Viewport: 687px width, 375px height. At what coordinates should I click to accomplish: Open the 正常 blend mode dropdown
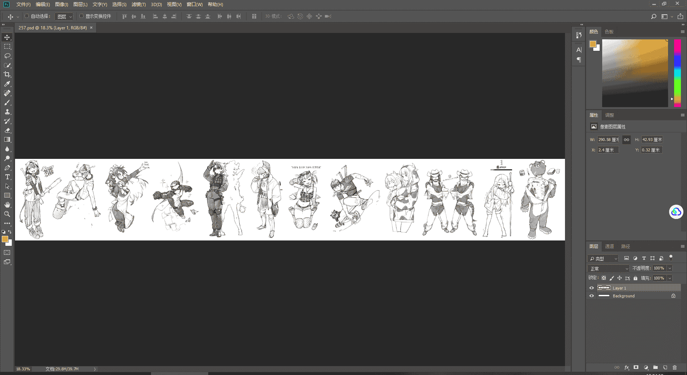click(x=608, y=268)
